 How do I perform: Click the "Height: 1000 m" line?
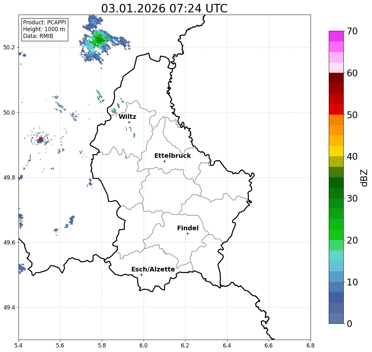coord(44,29)
